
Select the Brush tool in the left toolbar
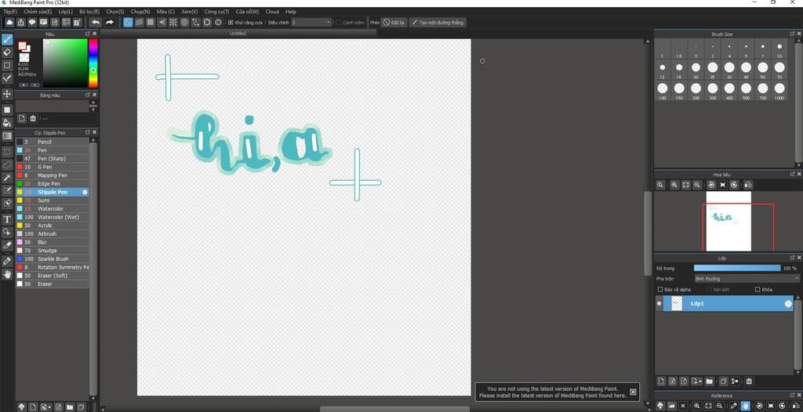(x=7, y=39)
